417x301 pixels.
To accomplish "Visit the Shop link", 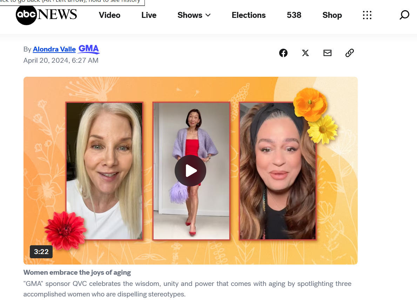I will tap(332, 15).
